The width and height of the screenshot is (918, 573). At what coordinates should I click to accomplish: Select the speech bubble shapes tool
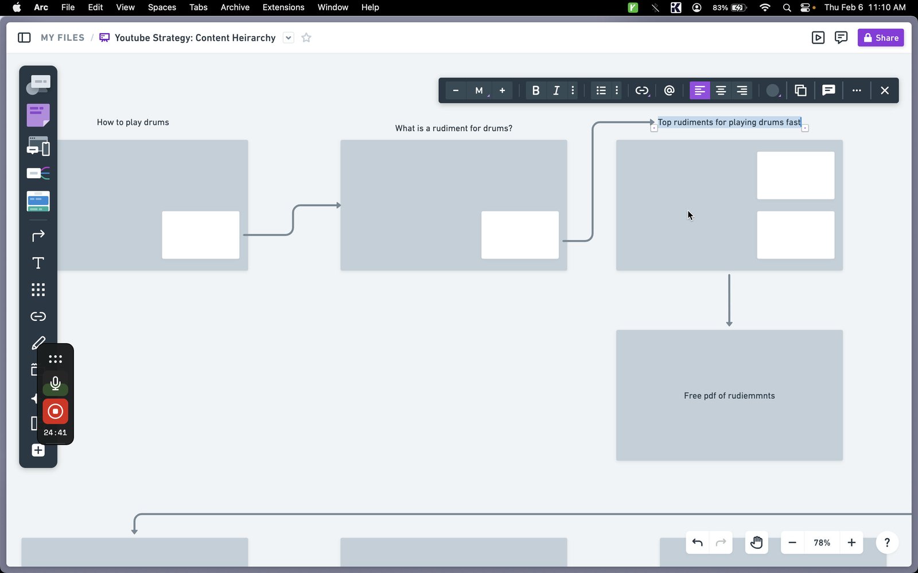click(38, 85)
